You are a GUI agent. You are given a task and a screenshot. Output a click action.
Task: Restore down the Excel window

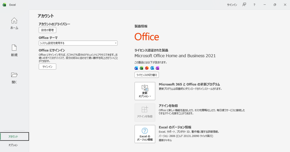pyautogui.click(x=275, y=5)
